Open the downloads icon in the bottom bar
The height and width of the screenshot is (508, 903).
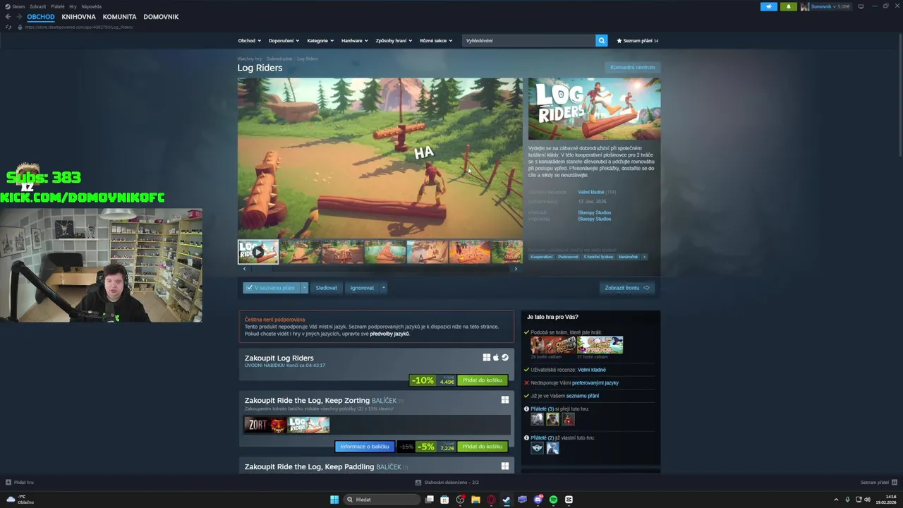(x=418, y=483)
